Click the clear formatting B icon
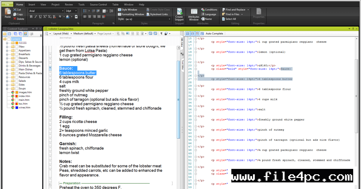This screenshot has width=361, height=189. pyautogui.click(x=54, y=16)
